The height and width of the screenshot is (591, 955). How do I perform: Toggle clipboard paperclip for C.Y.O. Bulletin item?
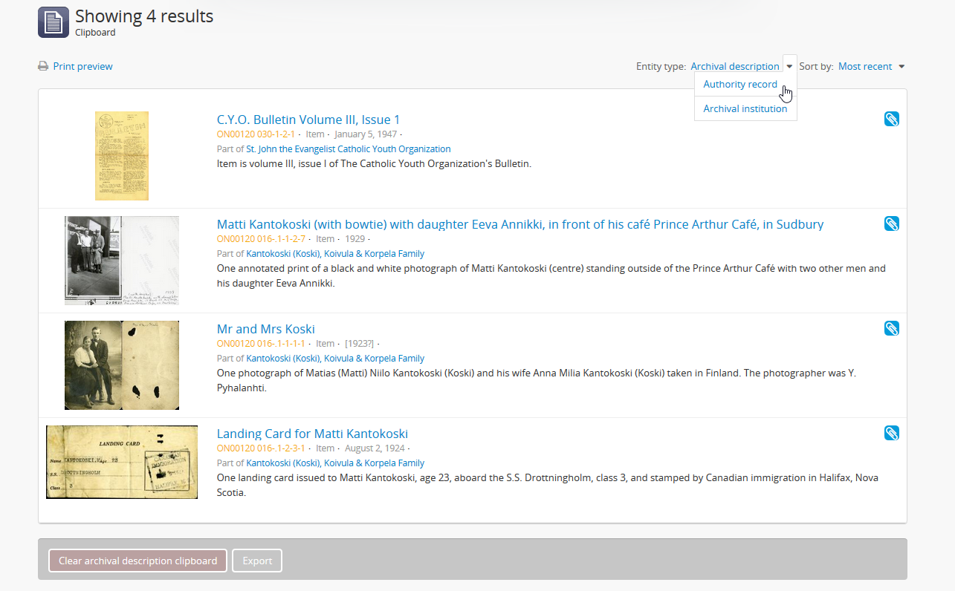891,119
